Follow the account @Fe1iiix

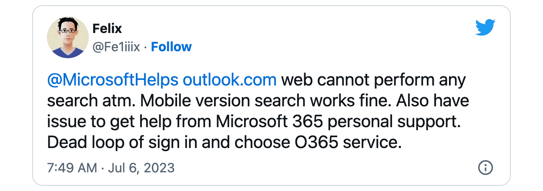pyautogui.click(x=171, y=47)
